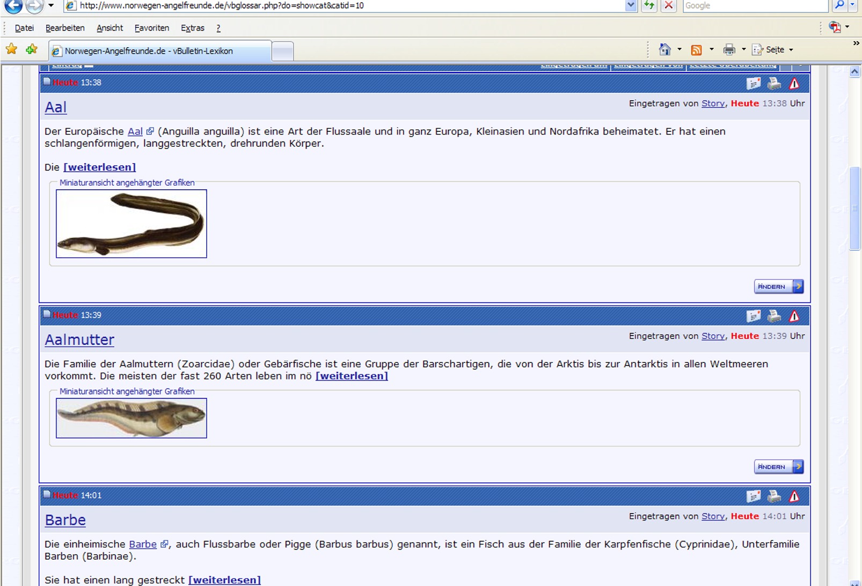862x586 pixels.
Task: Click the report warning icon on Aal entry
Action: [794, 83]
